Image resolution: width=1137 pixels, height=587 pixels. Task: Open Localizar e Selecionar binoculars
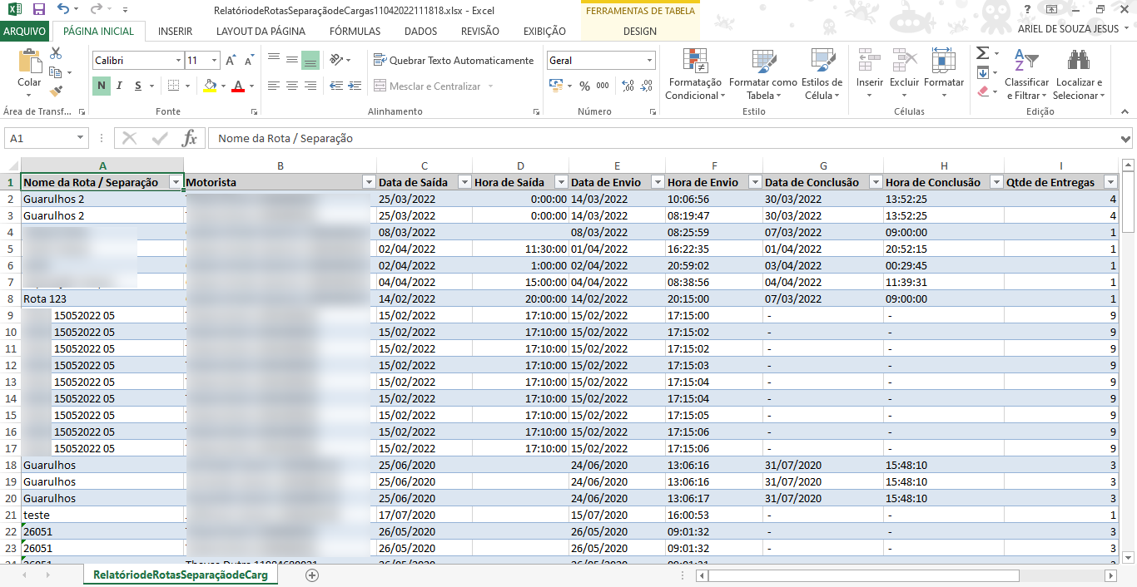click(1079, 75)
